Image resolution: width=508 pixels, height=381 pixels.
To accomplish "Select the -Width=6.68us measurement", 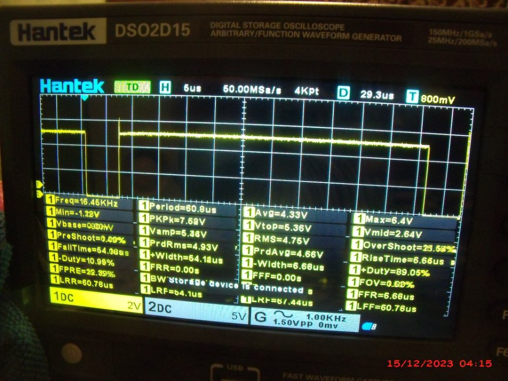I will point(283,265).
